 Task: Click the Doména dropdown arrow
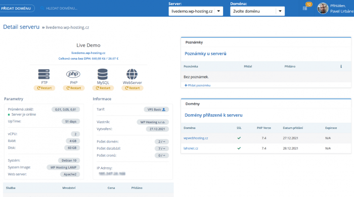coord(280,11)
